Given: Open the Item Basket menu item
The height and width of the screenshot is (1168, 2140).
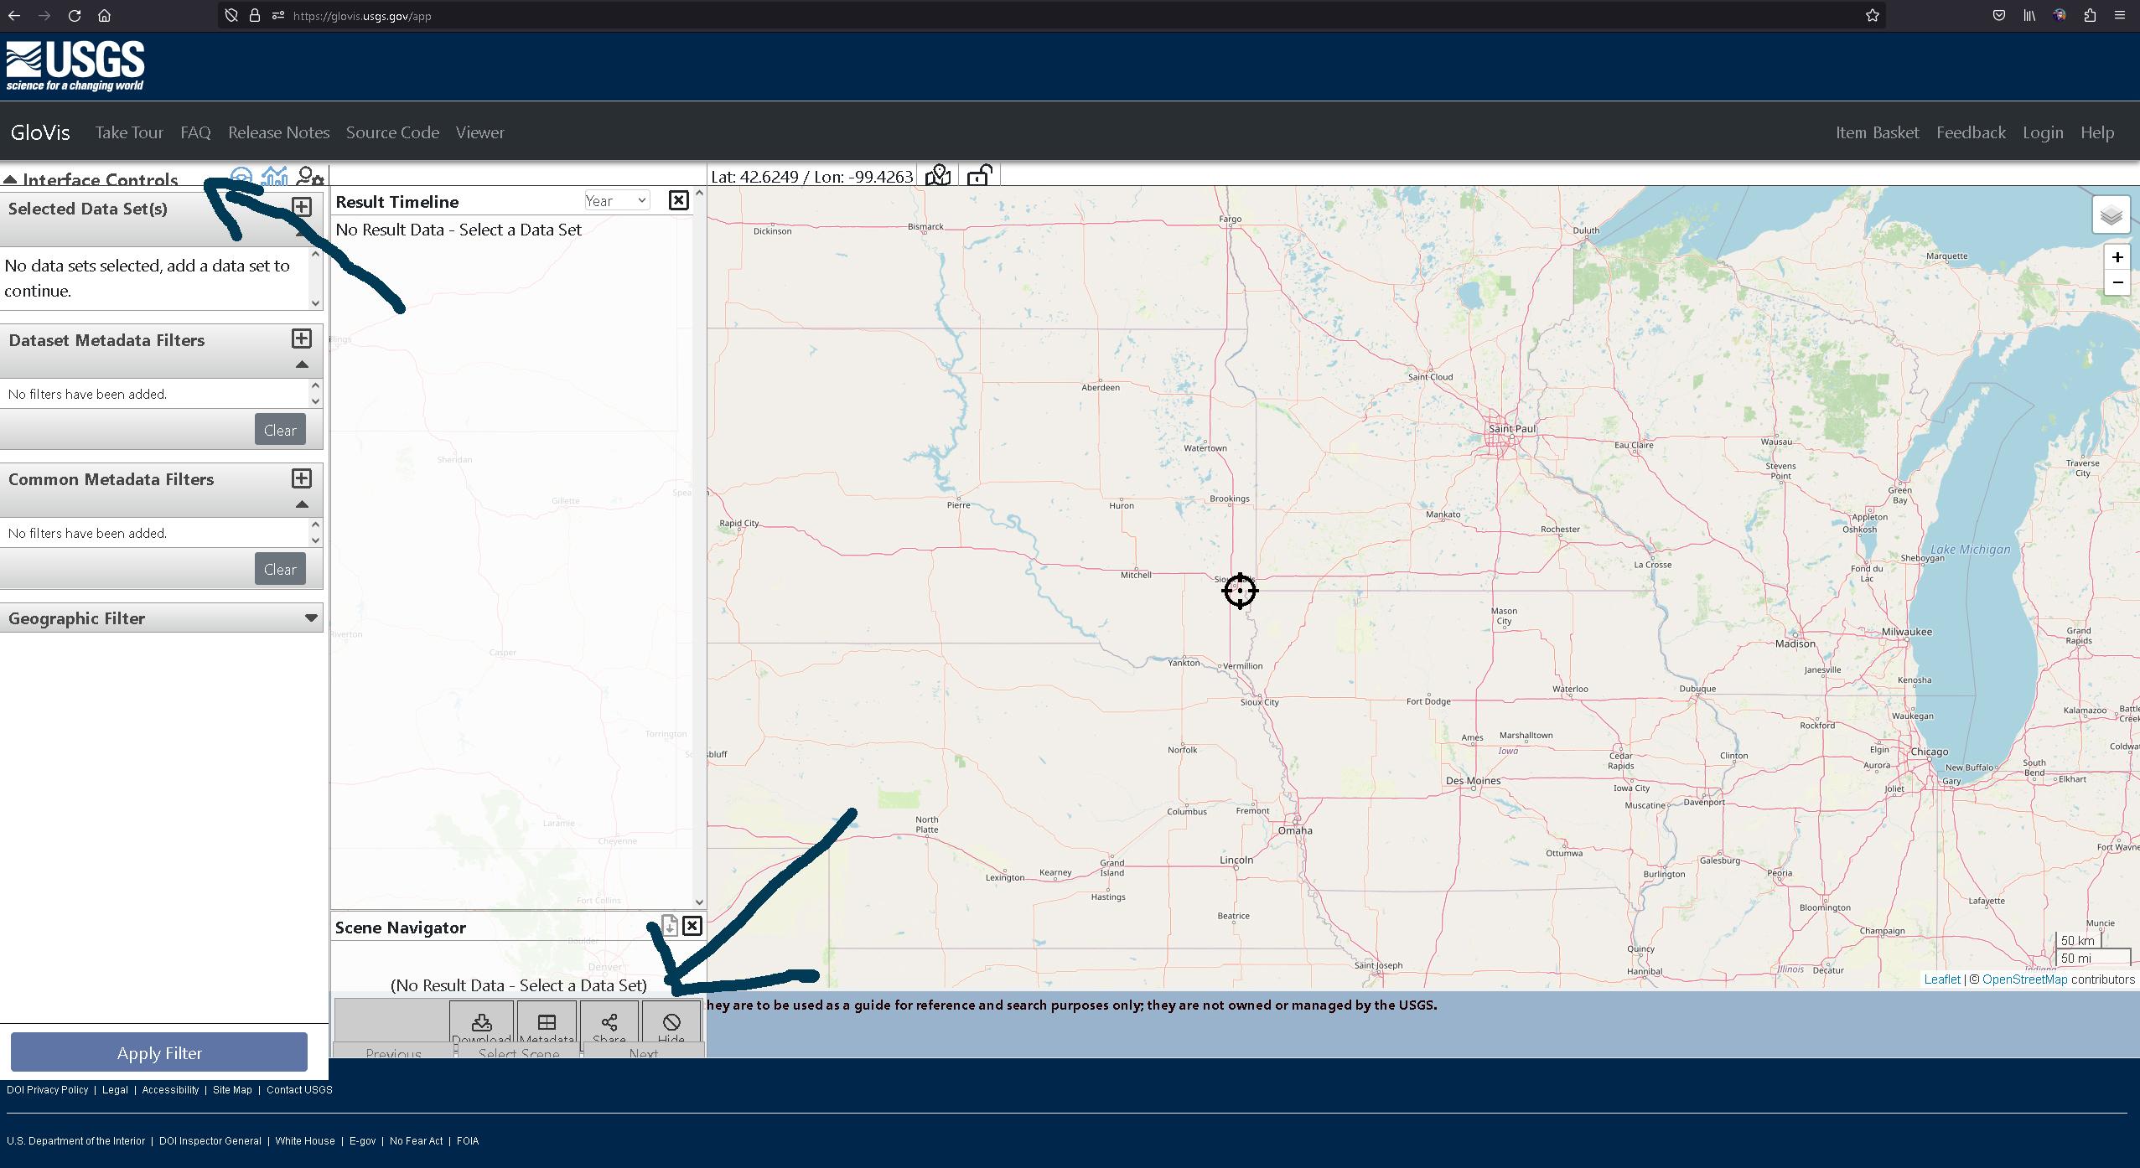Looking at the screenshot, I should coord(1877,132).
